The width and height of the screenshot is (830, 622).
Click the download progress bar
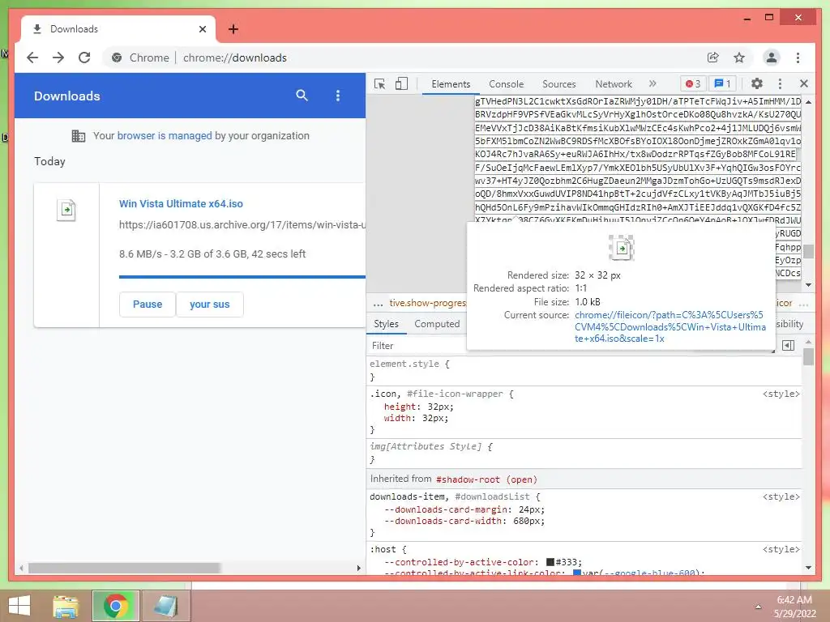pos(242,277)
